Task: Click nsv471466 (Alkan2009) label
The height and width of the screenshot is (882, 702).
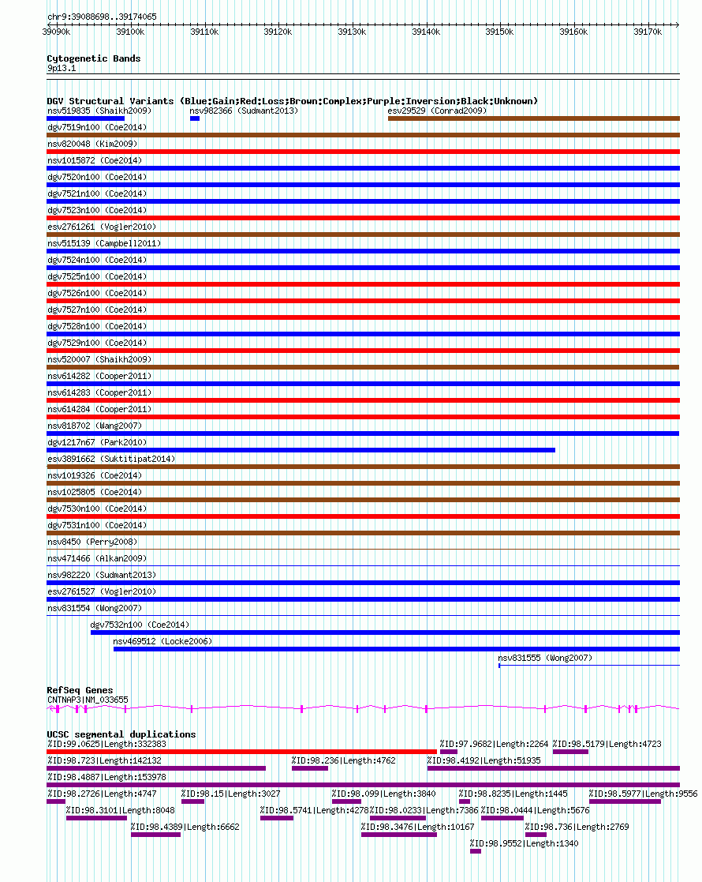Action: (97, 558)
